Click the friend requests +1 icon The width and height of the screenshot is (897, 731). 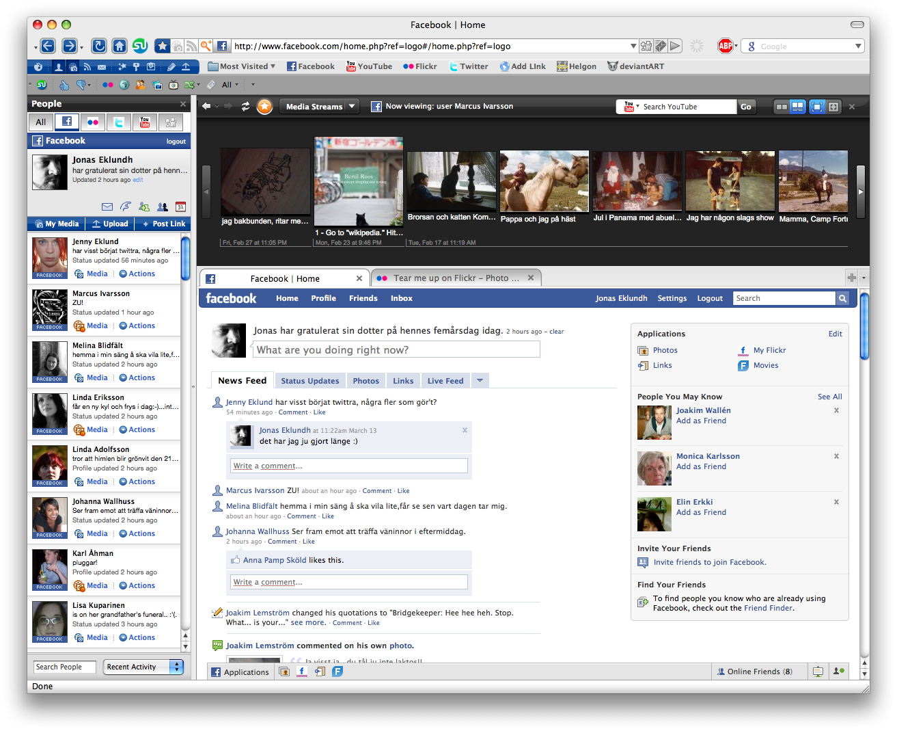pyautogui.click(x=144, y=207)
